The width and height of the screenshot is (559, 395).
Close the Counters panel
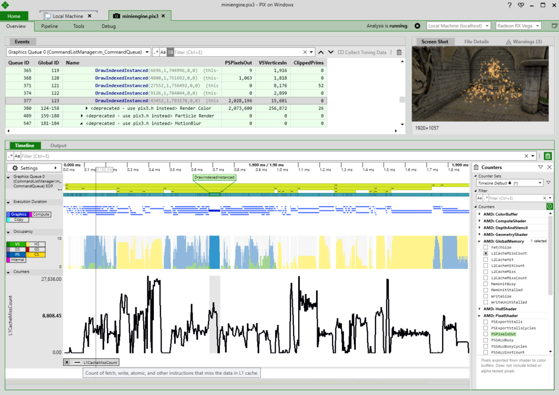pyautogui.click(x=549, y=167)
